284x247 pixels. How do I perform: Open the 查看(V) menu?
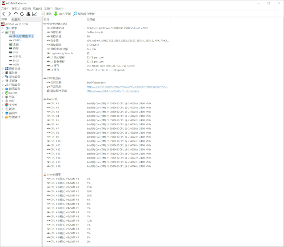(16, 8)
